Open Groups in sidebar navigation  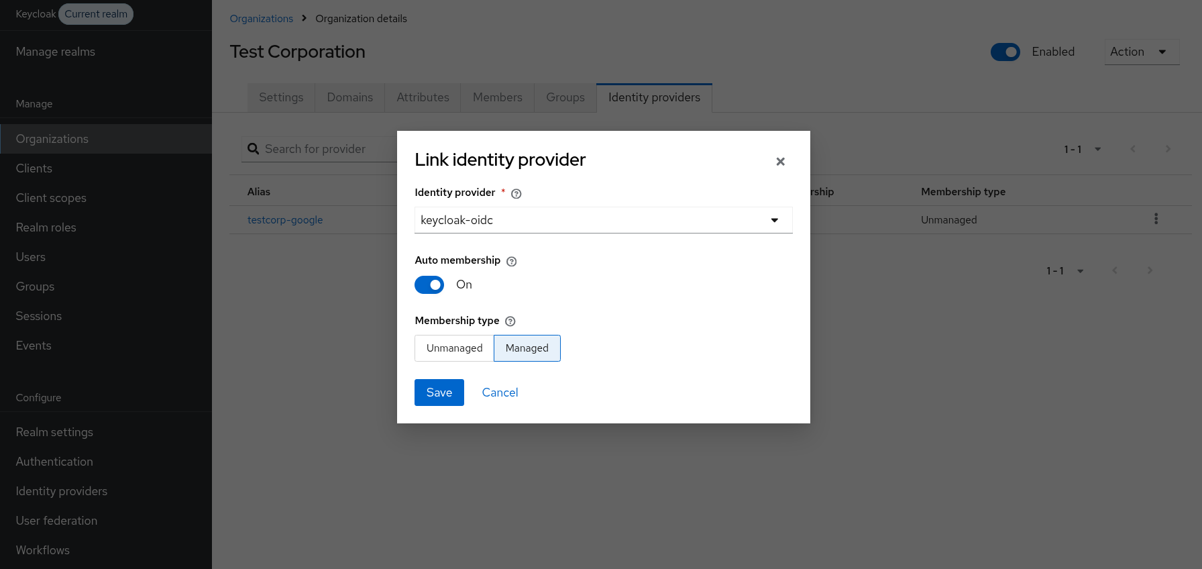[106, 287]
